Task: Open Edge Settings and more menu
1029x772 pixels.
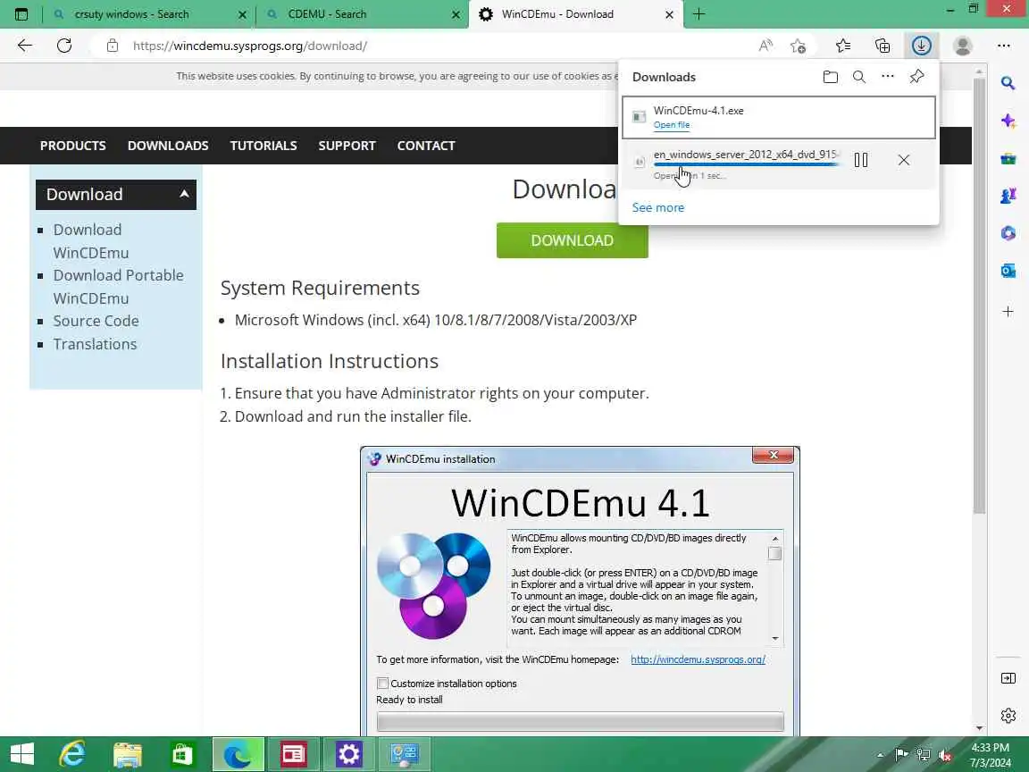Action: pyautogui.click(x=1003, y=46)
